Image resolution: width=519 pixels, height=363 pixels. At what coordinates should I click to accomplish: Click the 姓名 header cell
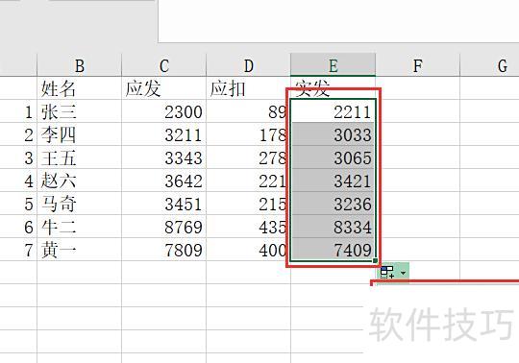[80, 88]
